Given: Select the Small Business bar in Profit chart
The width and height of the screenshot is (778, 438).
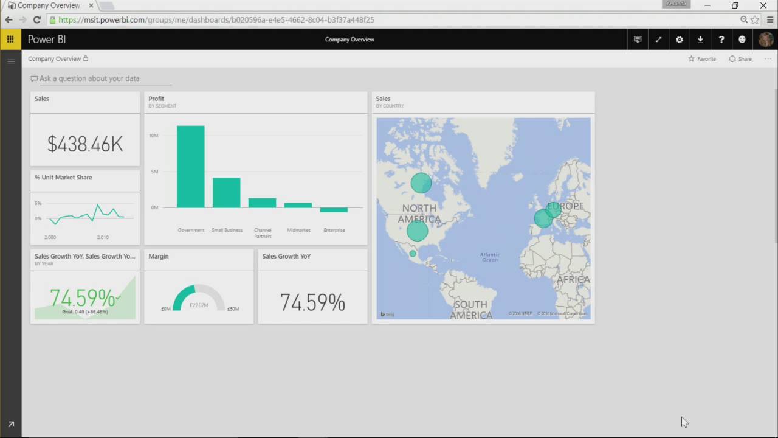Looking at the screenshot, I should click(226, 193).
